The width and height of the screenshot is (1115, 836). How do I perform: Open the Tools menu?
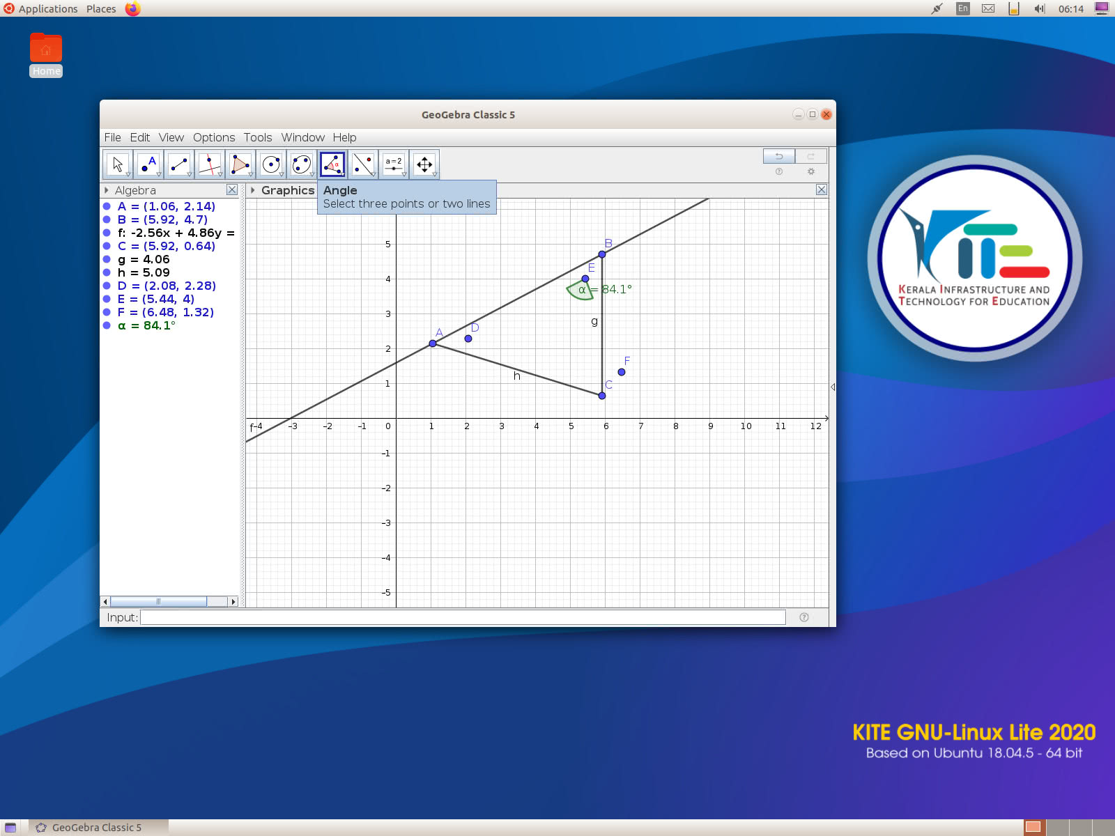click(257, 137)
